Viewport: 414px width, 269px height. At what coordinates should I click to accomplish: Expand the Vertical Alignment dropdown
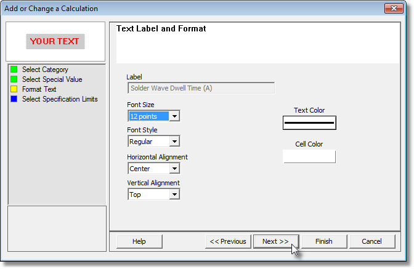coord(174,195)
